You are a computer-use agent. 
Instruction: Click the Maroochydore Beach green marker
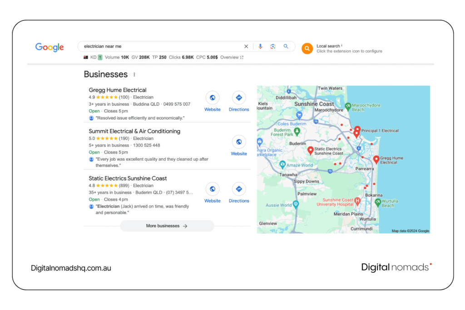point(348,106)
